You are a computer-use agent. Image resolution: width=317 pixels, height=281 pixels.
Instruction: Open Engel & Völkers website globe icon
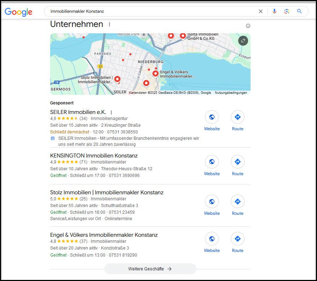point(212,239)
